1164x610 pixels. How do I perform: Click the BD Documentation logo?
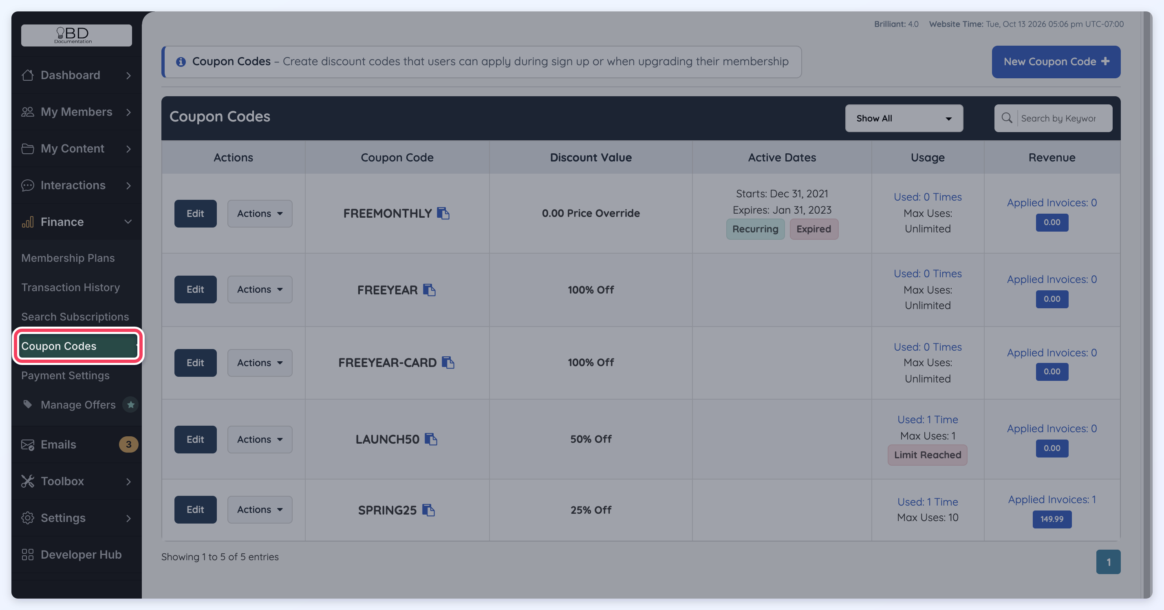coord(76,35)
